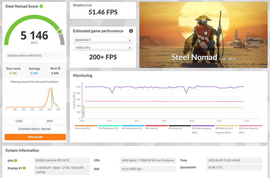
Task: Click the Monitoring heading
Action: [83, 75]
